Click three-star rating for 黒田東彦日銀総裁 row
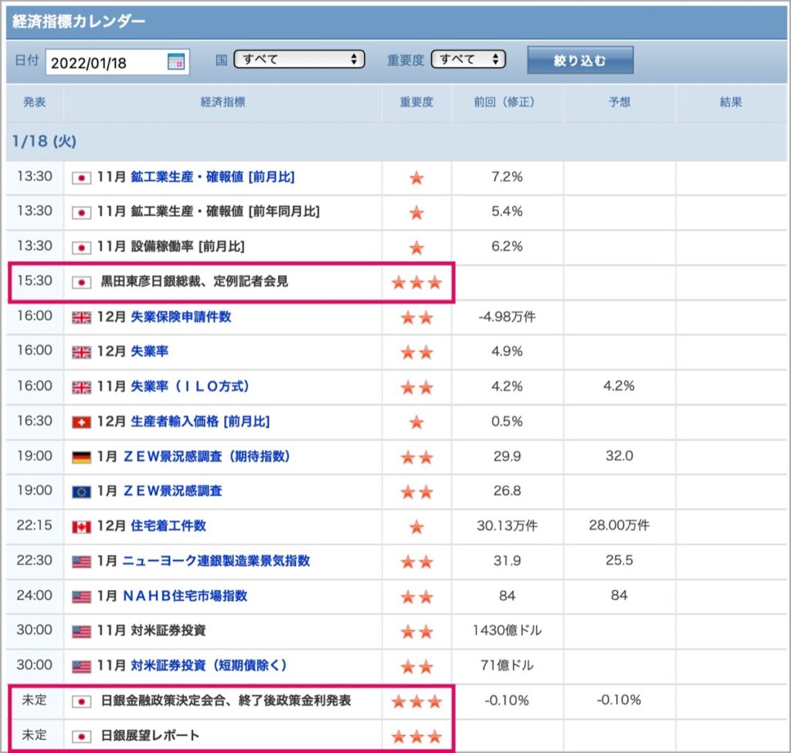The image size is (791, 753). coord(416,283)
